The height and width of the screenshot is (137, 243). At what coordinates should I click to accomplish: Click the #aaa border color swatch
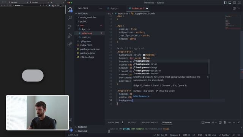click(x=144, y=58)
